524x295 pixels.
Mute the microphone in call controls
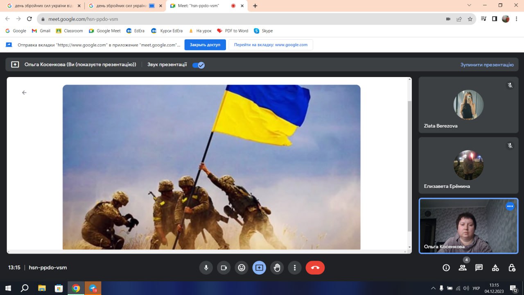point(206,268)
